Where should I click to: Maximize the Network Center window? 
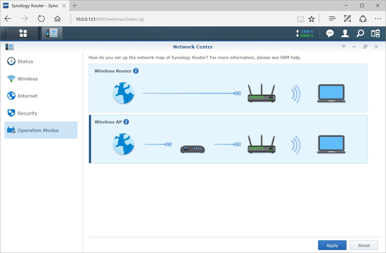click(365, 47)
